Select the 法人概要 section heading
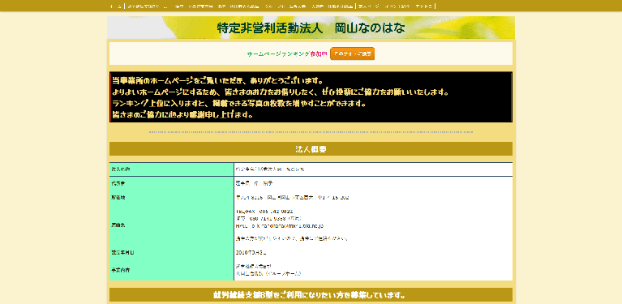Image resolution: width=622 pixels, height=304 pixels. 311,148
